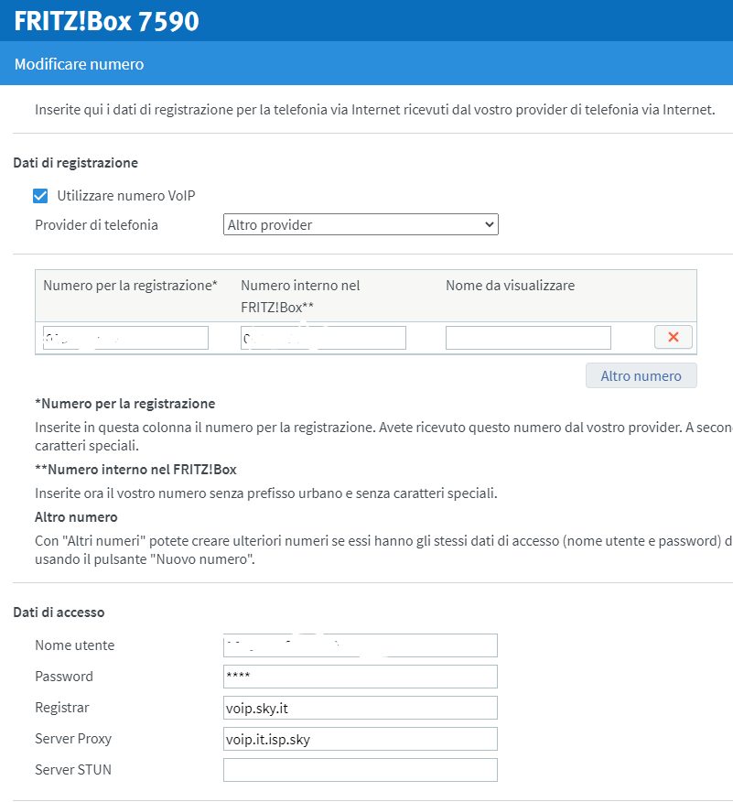This screenshot has width=733, height=802.
Task: Open the Provider di telefonia dropdown
Action: pyautogui.click(x=361, y=224)
